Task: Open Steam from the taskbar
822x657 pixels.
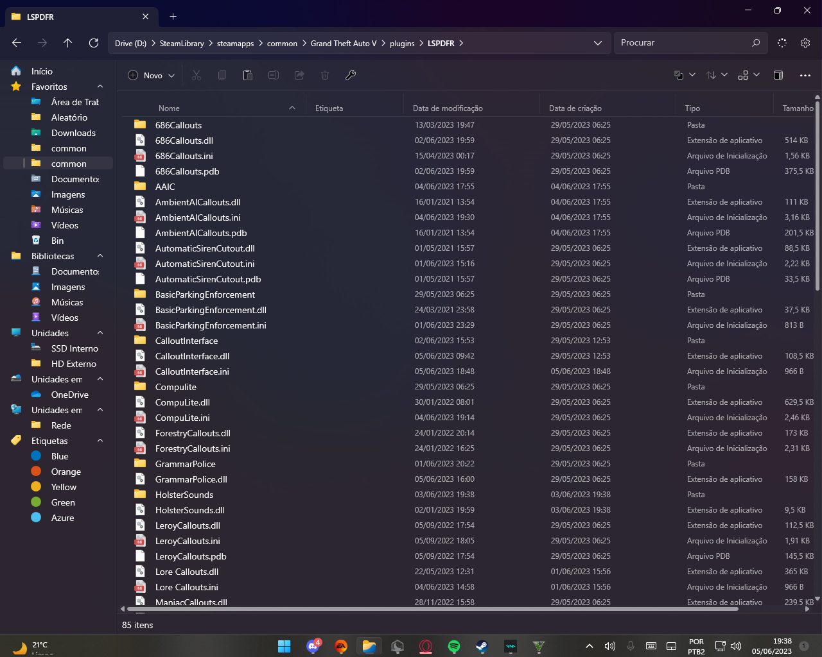Action: [482, 646]
